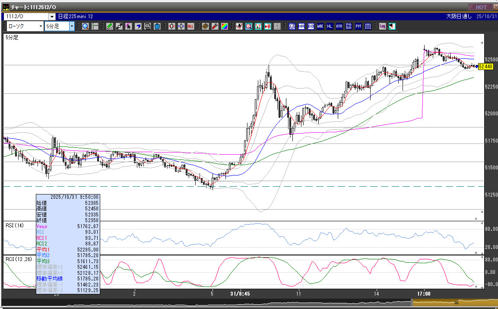Click the magnifying glass zoom icon
498x309 pixels.
[x=86, y=26]
